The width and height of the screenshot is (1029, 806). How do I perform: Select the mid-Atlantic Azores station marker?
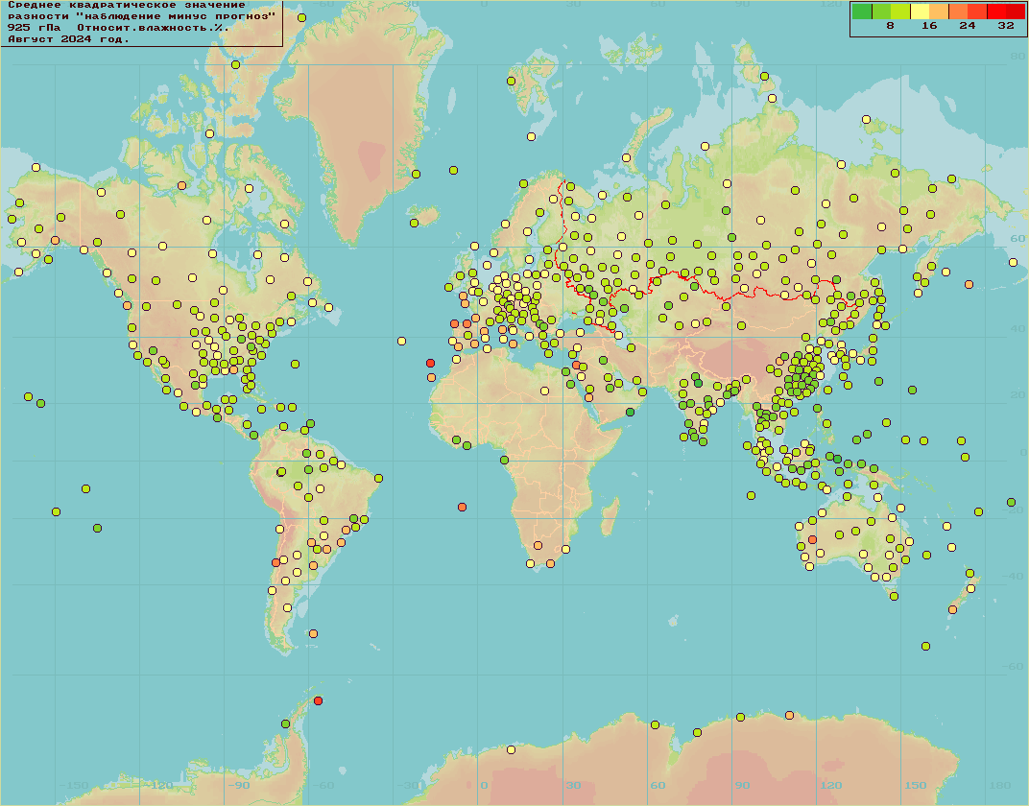click(x=401, y=341)
